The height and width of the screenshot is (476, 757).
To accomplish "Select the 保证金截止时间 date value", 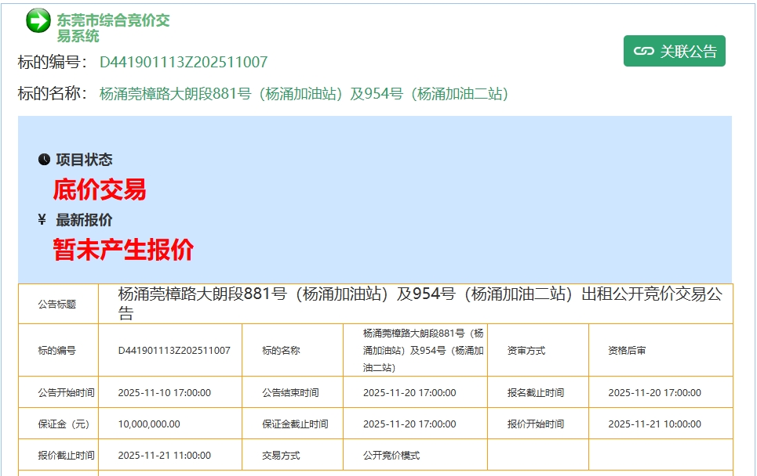I will pyautogui.click(x=409, y=424).
